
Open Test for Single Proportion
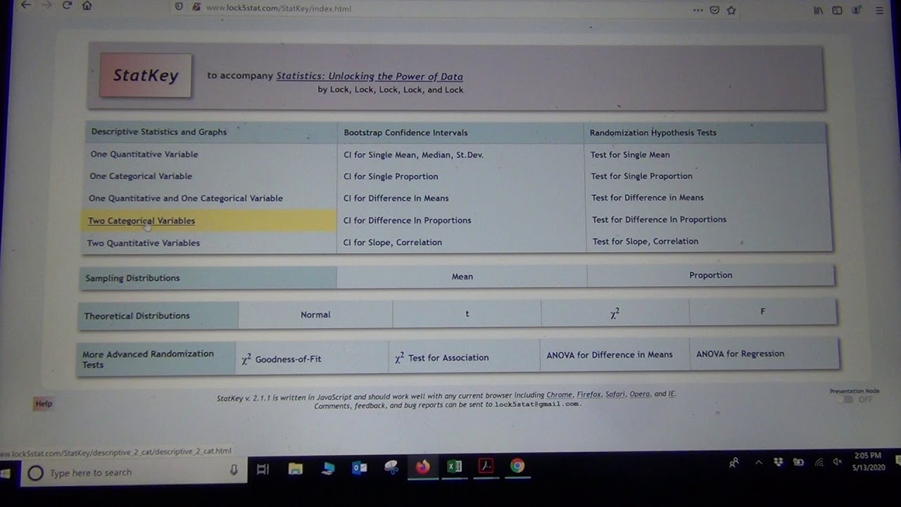pos(642,176)
